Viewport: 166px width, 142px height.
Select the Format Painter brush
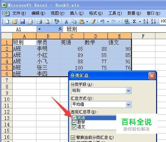pos(93,21)
